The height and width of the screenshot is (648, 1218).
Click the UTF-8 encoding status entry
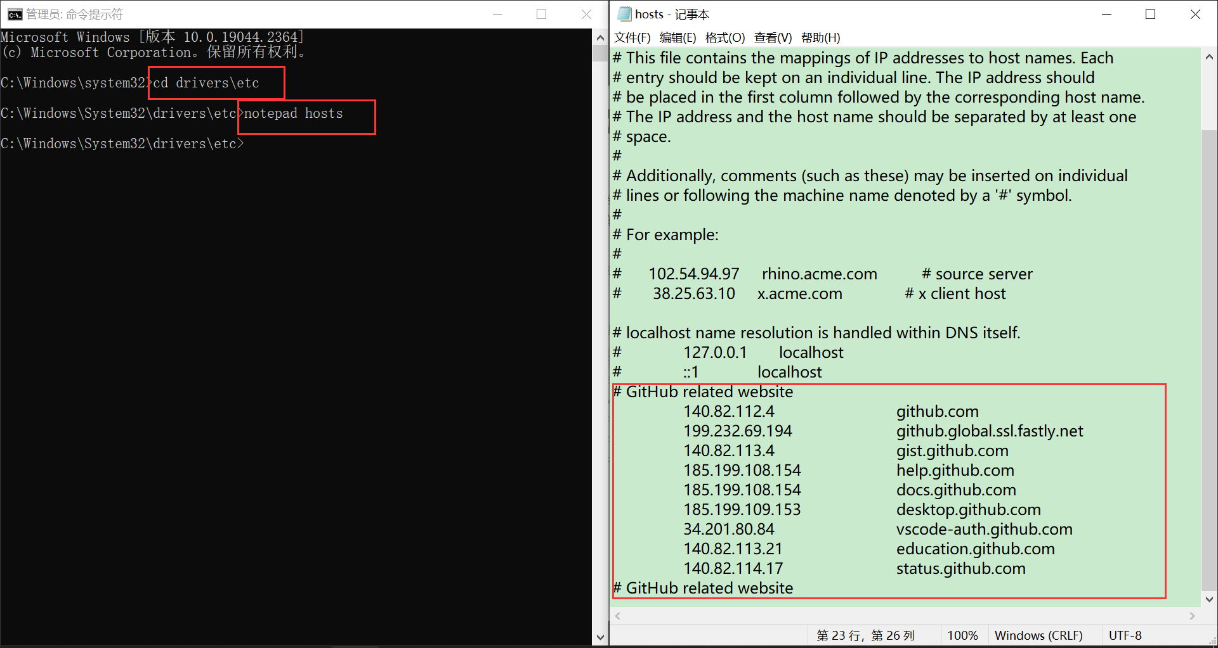pyautogui.click(x=1125, y=635)
